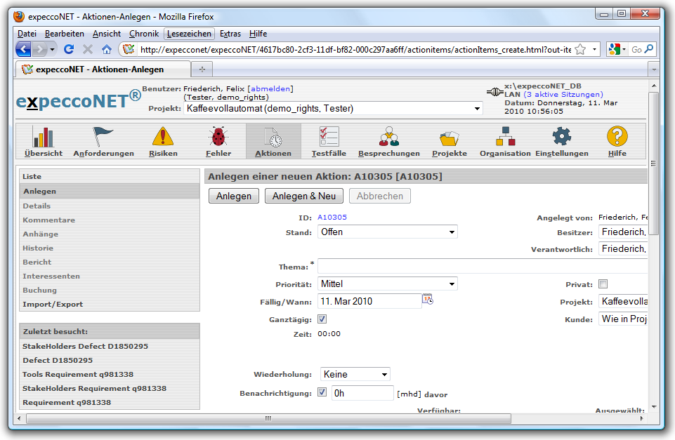Click the calendar icon beside due date
This screenshot has height=440, width=675.
pos(428,300)
